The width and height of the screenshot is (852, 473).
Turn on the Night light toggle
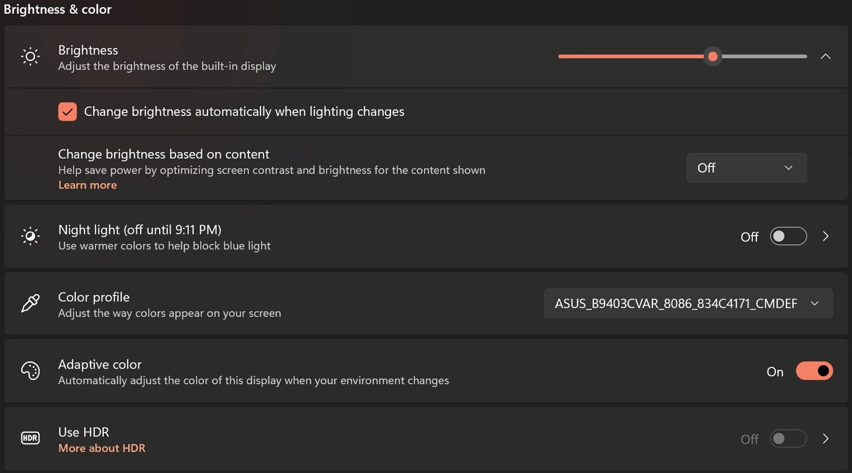tap(788, 236)
